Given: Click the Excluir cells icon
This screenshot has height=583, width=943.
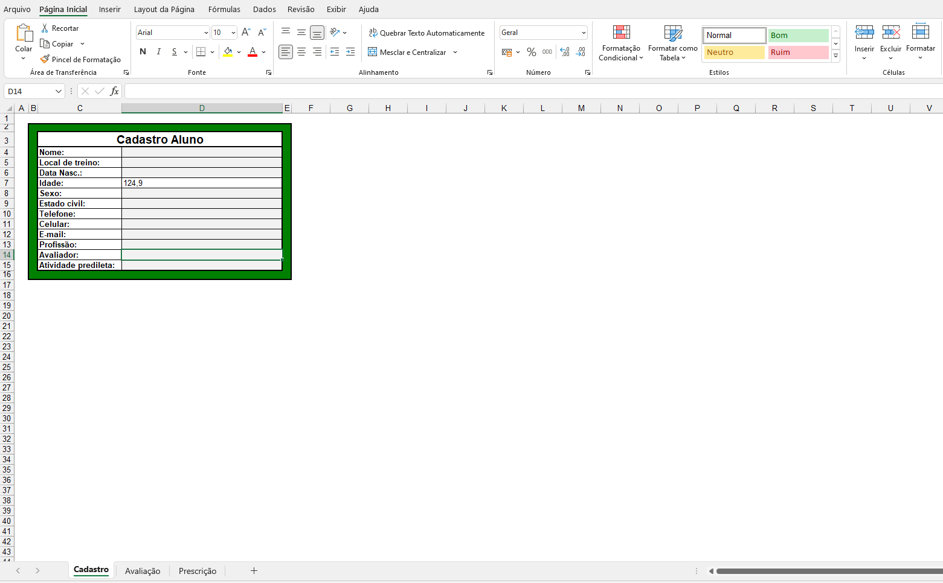Looking at the screenshot, I should (x=890, y=33).
